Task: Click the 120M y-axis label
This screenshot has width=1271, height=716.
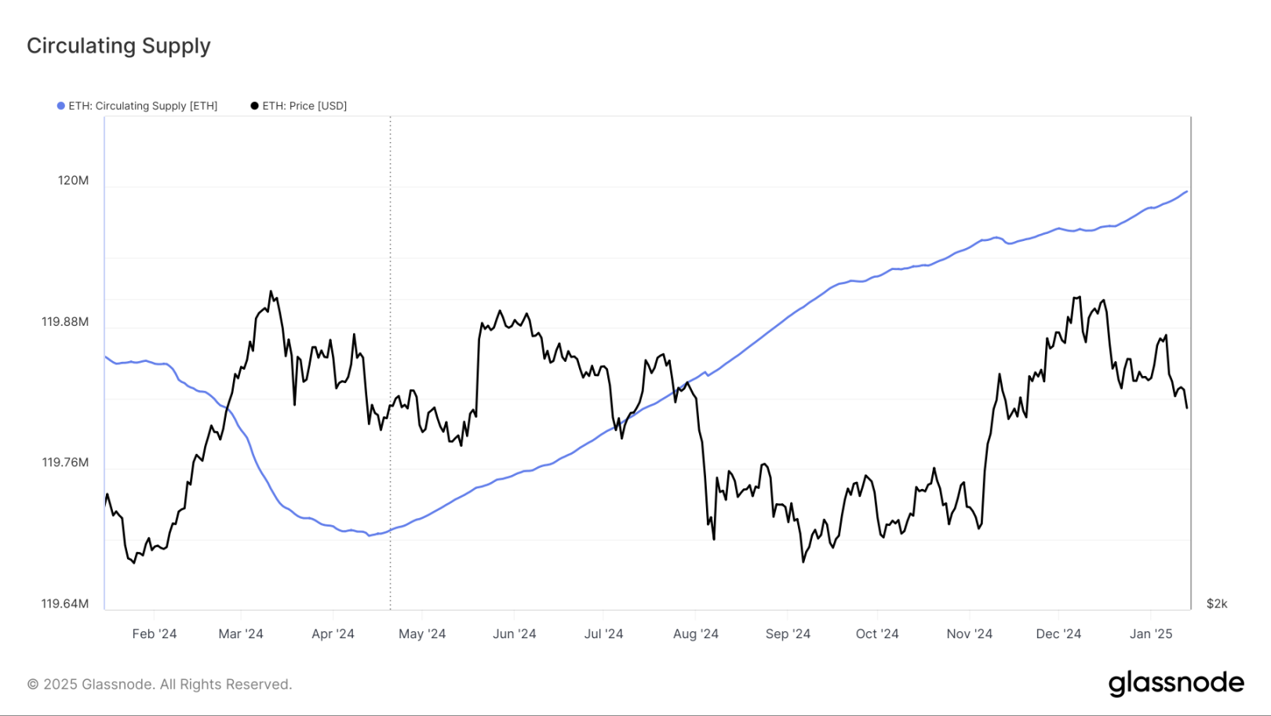Action: point(73,181)
